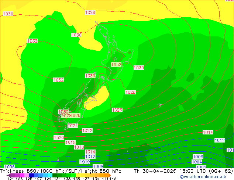The image size is (234, 180).
Task: Click the legend value 142
Action: click(x=113, y=179)
